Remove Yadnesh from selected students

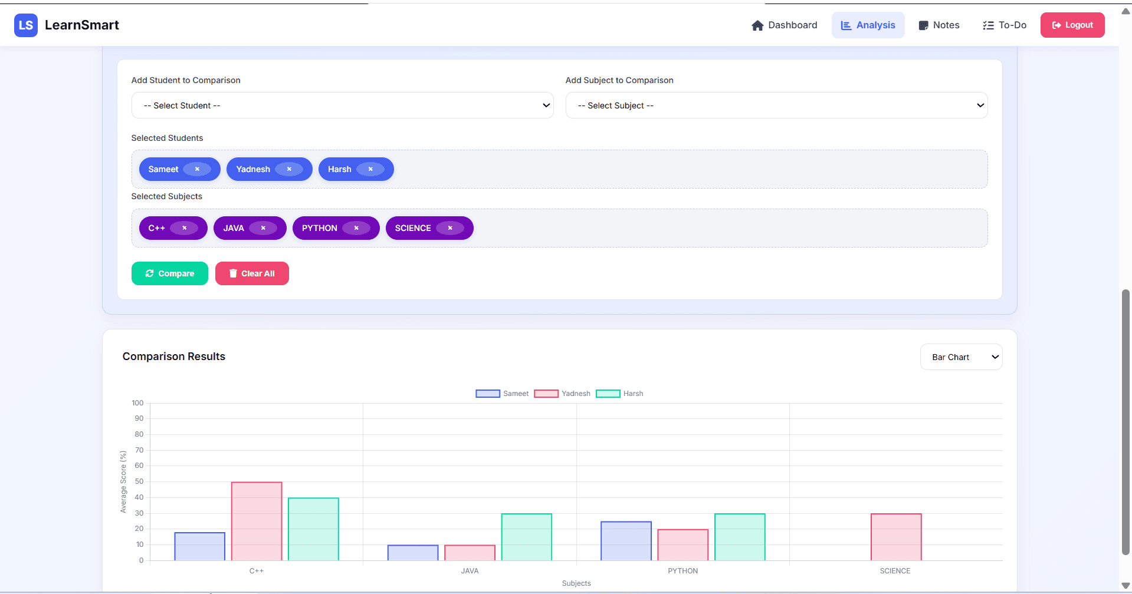(289, 169)
